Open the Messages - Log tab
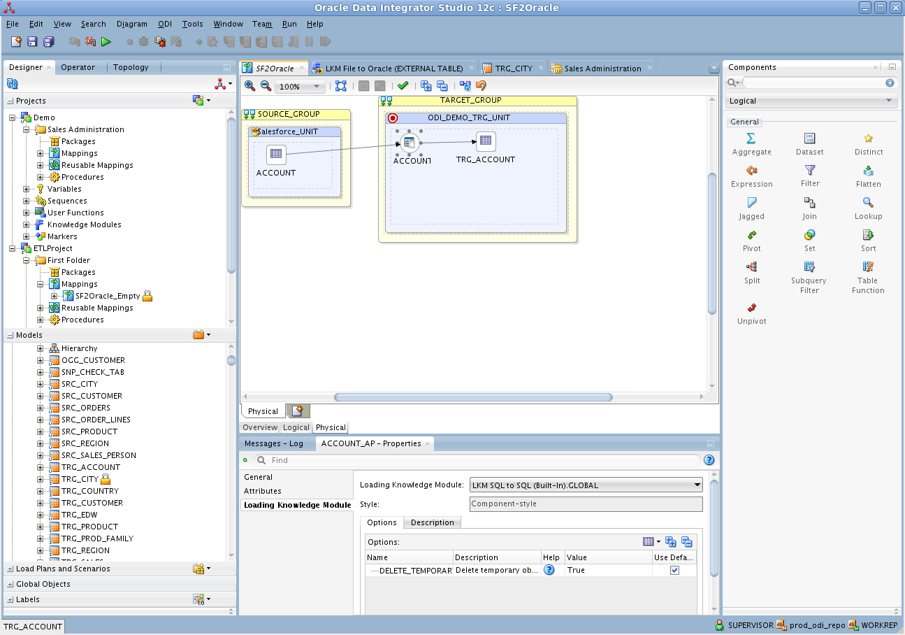 [x=273, y=443]
